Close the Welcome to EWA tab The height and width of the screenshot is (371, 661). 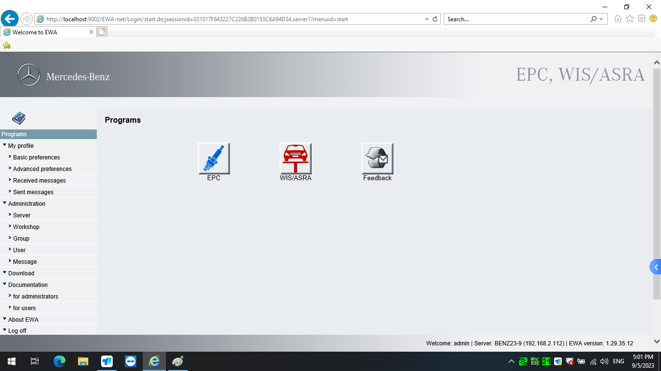tap(91, 32)
